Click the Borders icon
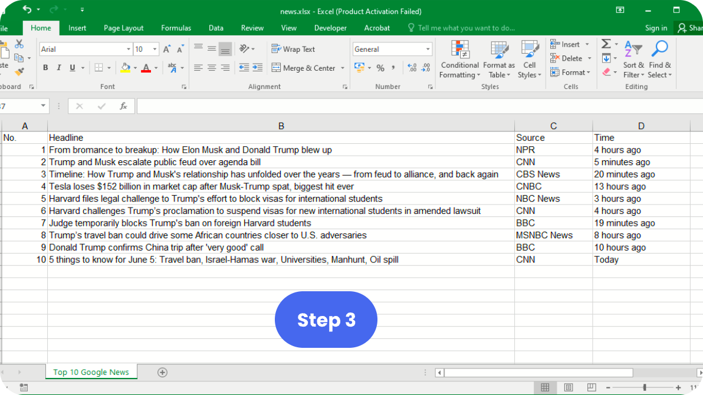Viewport: 703px width, 395px height. point(98,68)
